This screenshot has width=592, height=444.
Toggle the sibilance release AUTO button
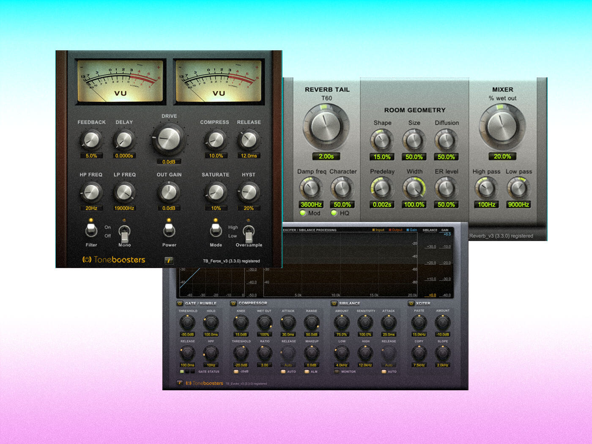pyautogui.click(x=384, y=372)
